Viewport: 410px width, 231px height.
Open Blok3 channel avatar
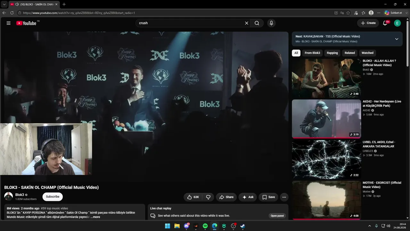9,196
